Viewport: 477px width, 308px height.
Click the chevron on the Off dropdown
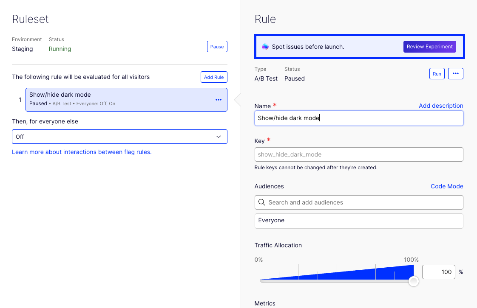(x=219, y=137)
